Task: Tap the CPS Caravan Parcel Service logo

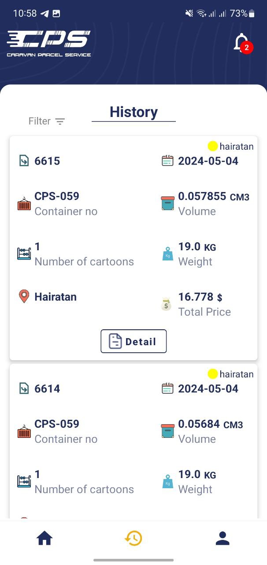Action: tap(49, 43)
